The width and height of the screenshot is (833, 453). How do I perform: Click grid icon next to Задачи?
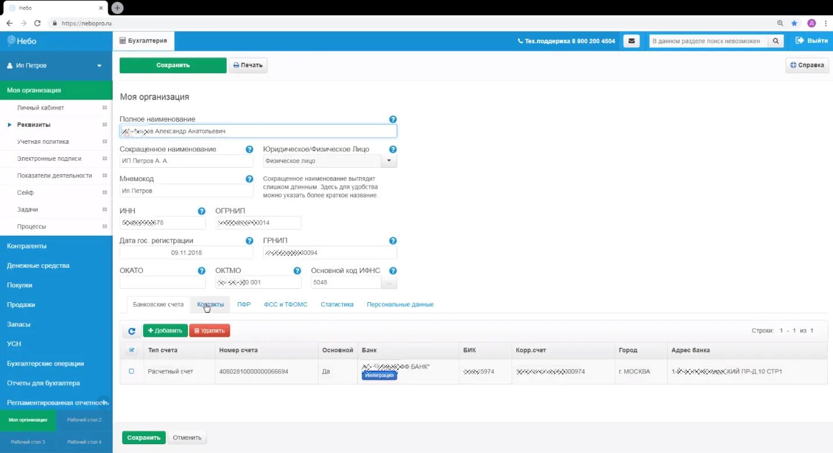[x=105, y=209]
